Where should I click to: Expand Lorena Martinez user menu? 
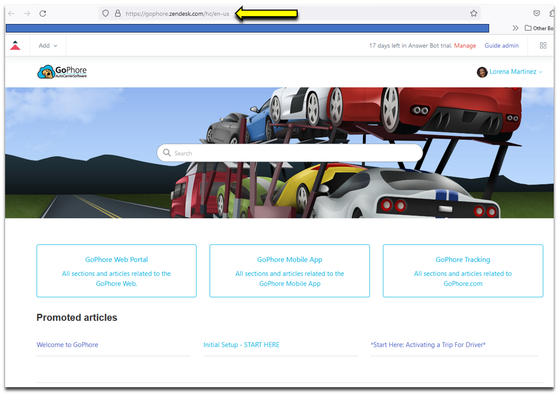[515, 72]
